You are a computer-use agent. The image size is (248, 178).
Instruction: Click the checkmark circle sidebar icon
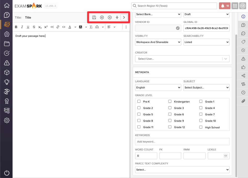click(7, 53)
